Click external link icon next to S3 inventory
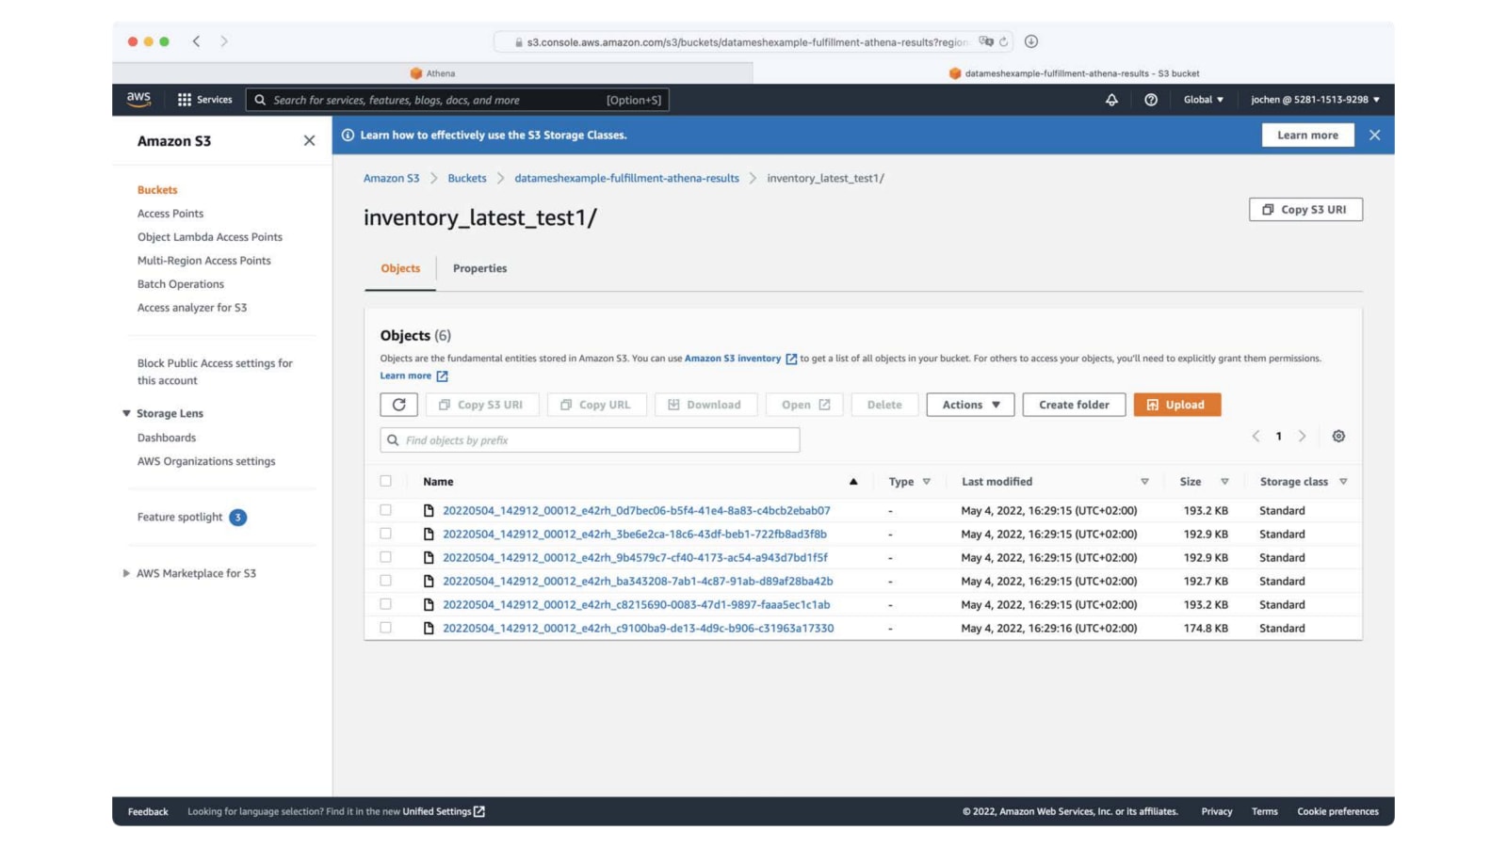The image size is (1507, 847). pos(791,359)
